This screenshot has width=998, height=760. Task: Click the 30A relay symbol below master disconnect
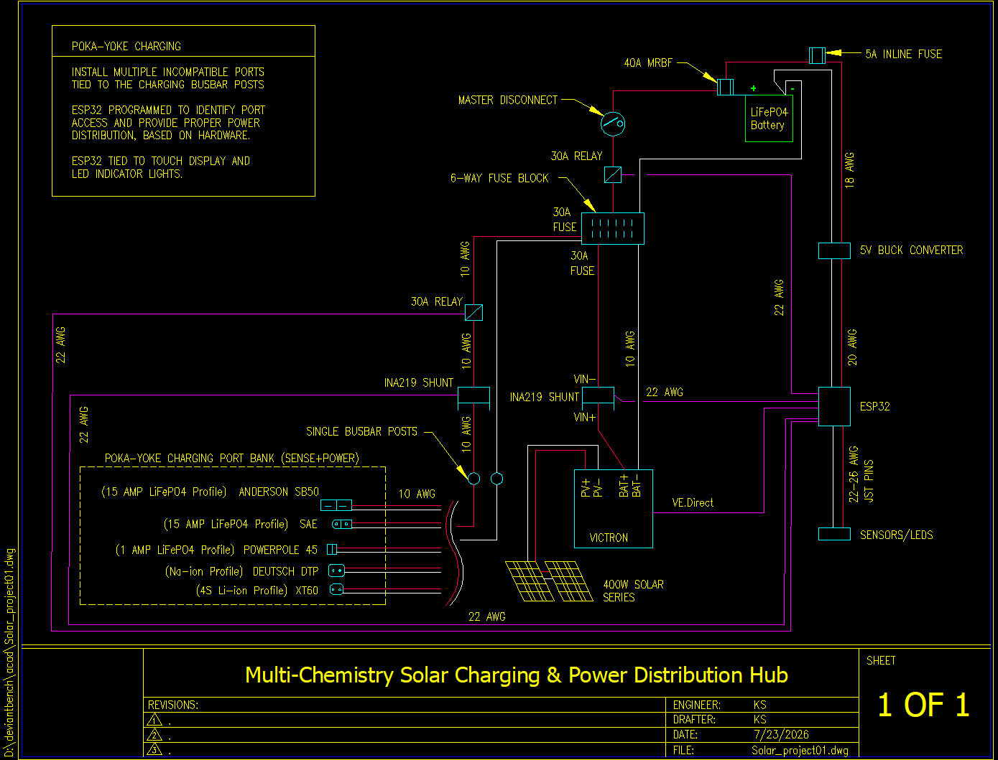(613, 174)
